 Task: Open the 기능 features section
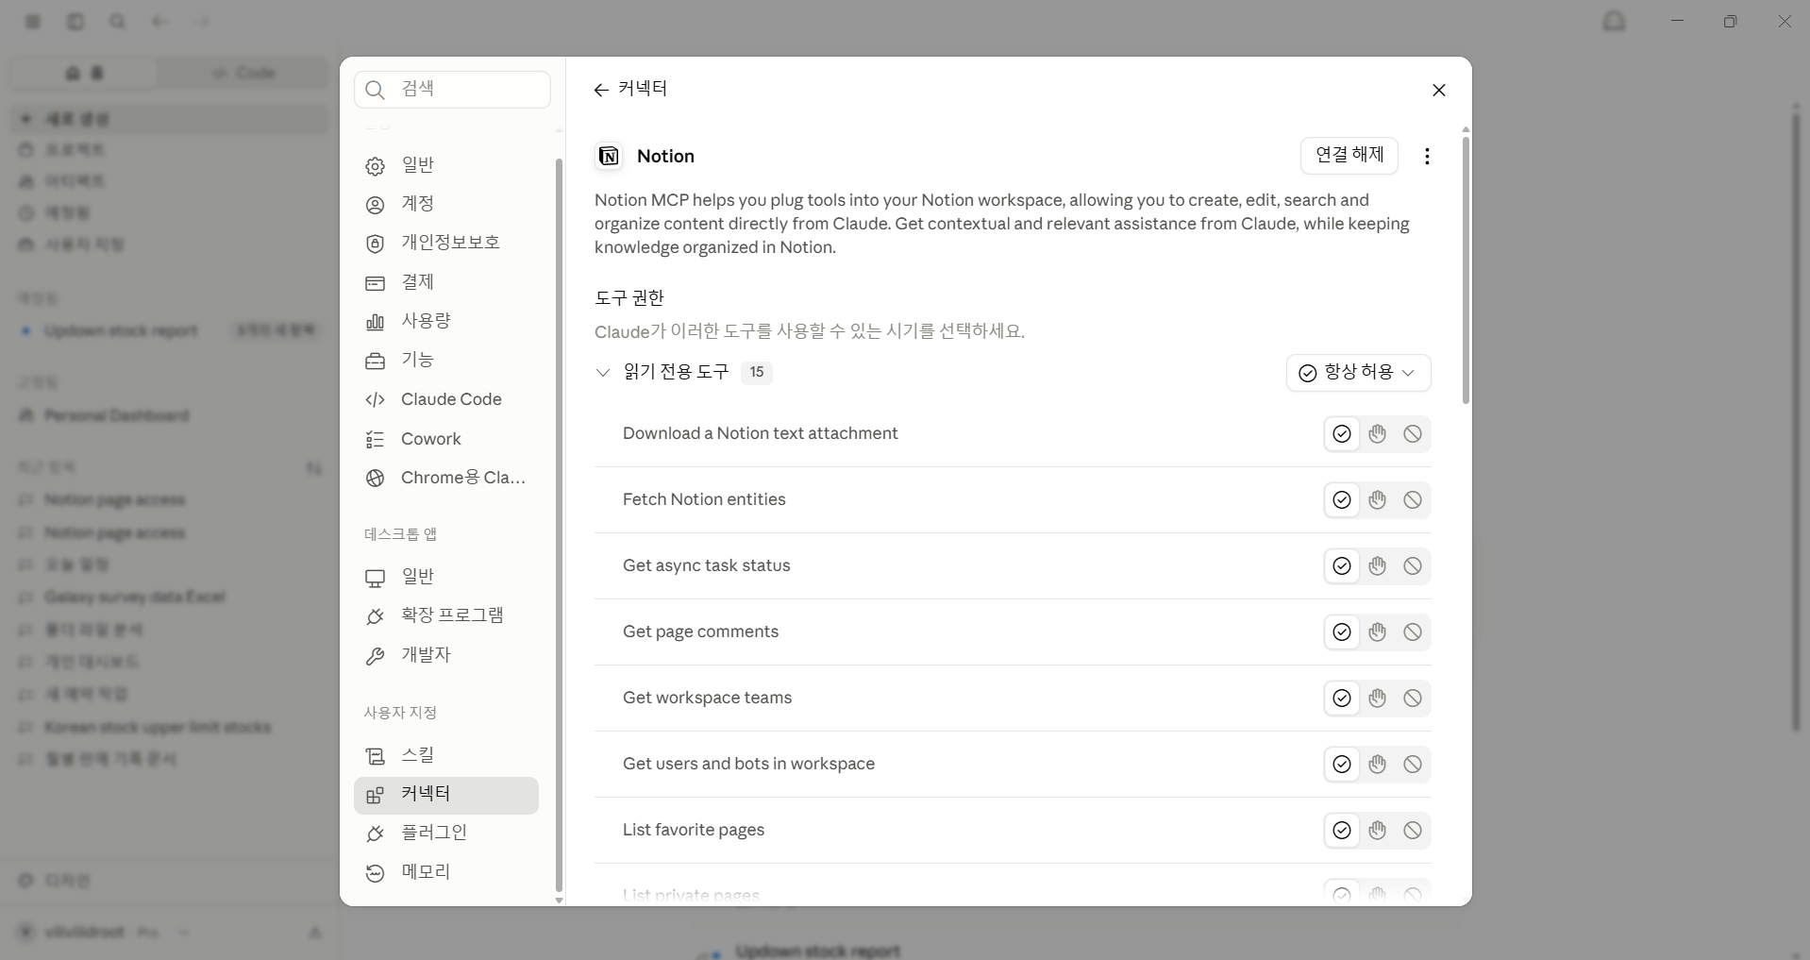click(x=446, y=360)
